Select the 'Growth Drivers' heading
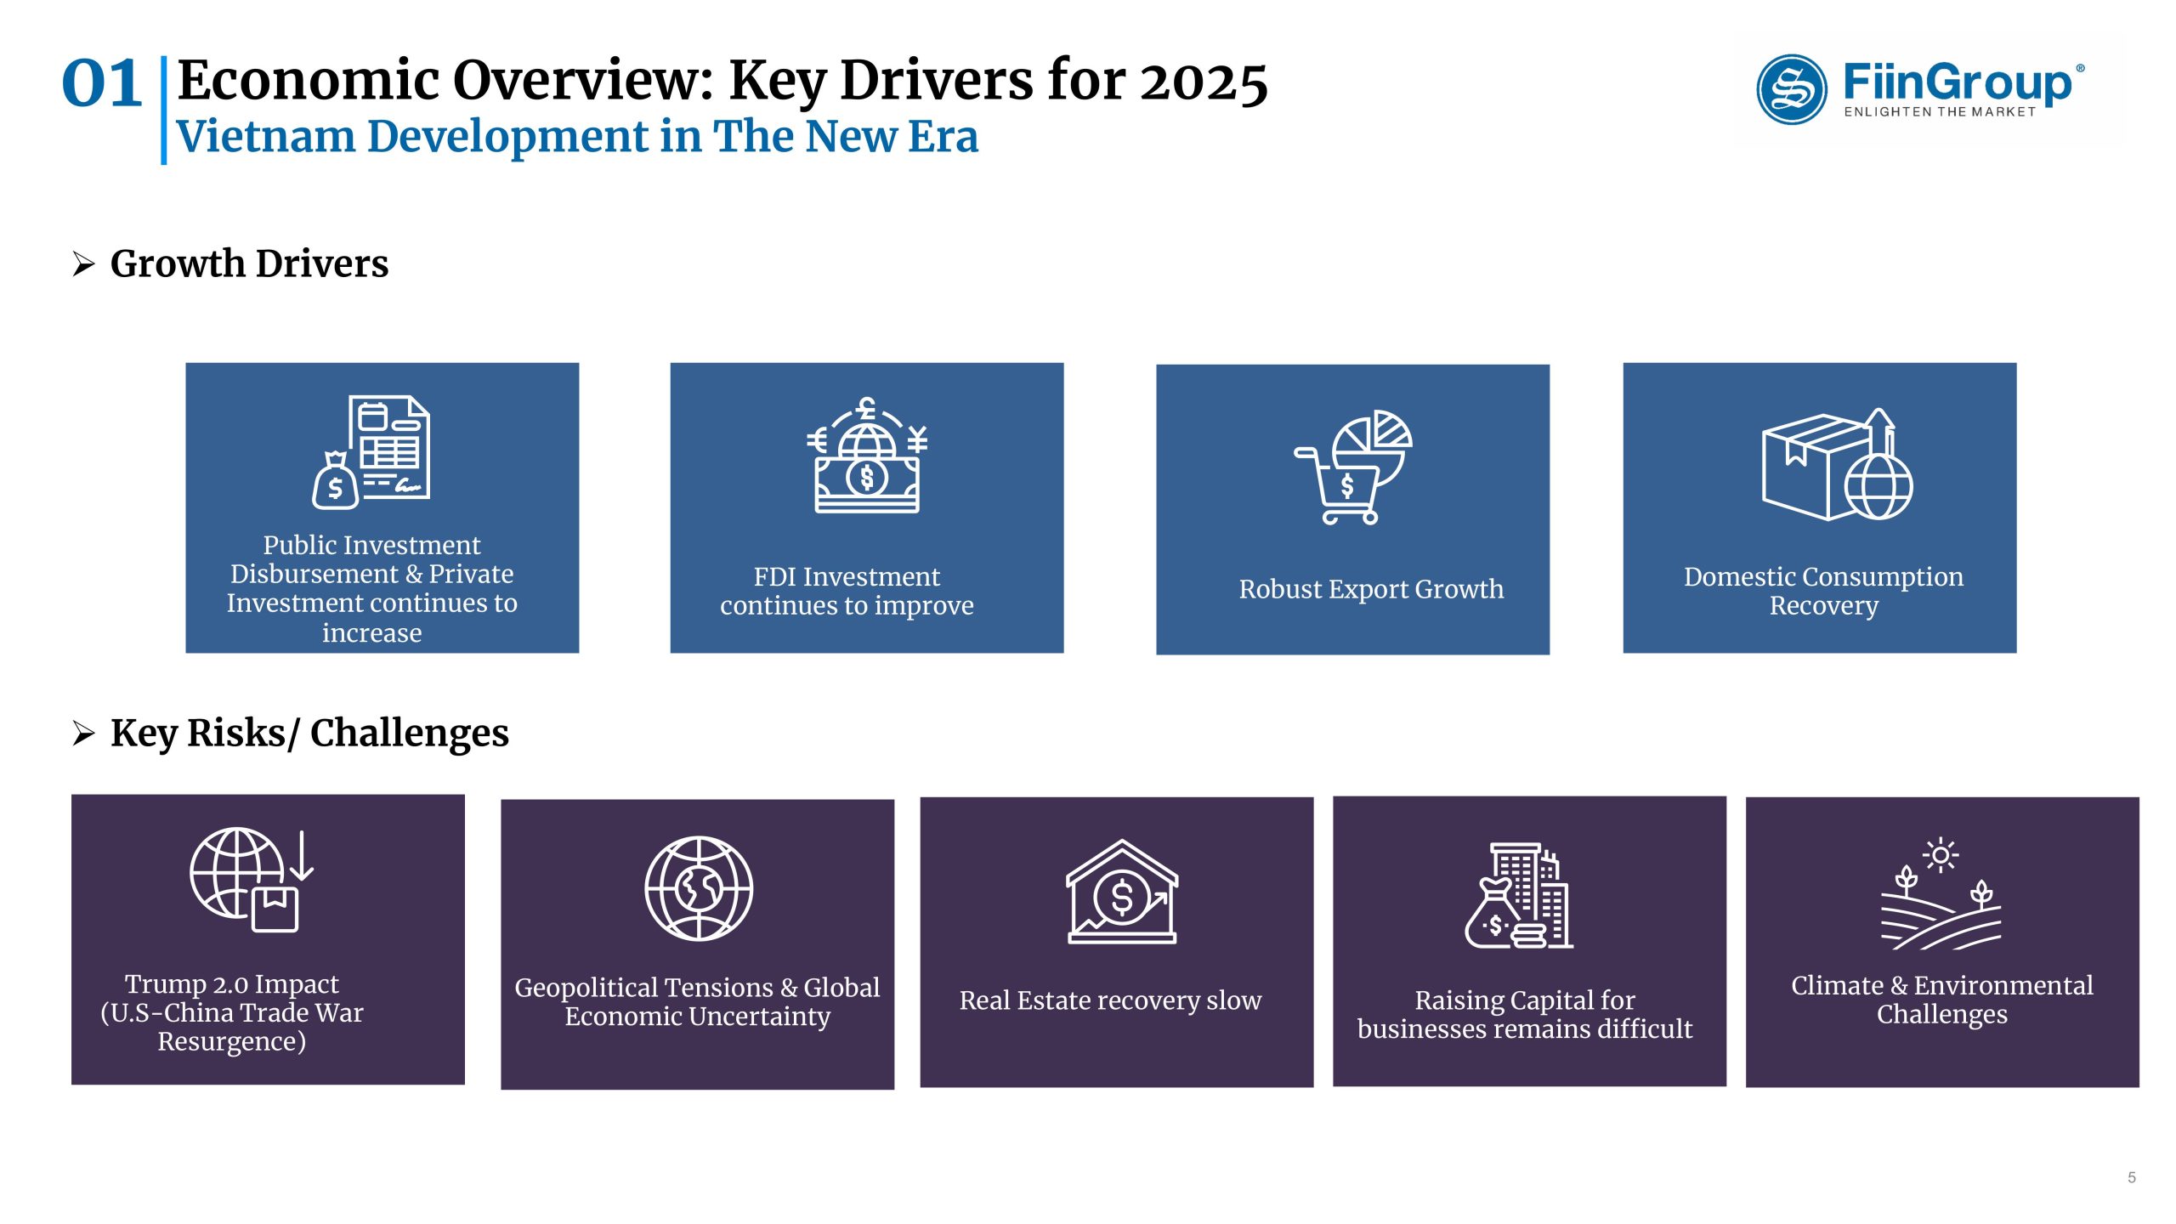The image size is (2176, 1224). point(249,263)
